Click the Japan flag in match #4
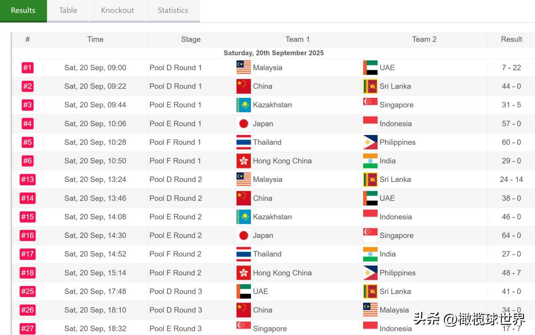 [244, 124]
